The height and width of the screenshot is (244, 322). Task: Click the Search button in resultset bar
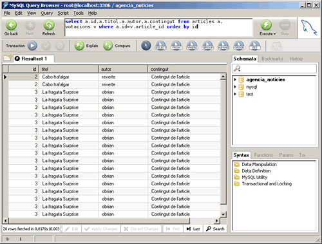(215, 229)
